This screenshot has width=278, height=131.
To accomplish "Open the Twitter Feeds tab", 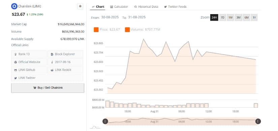I will (175, 6).
